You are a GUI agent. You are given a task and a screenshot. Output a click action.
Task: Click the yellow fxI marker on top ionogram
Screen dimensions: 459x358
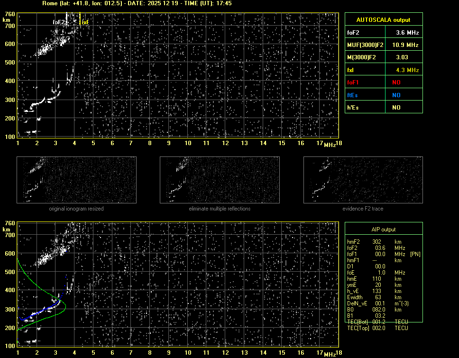(x=85, y=22)
